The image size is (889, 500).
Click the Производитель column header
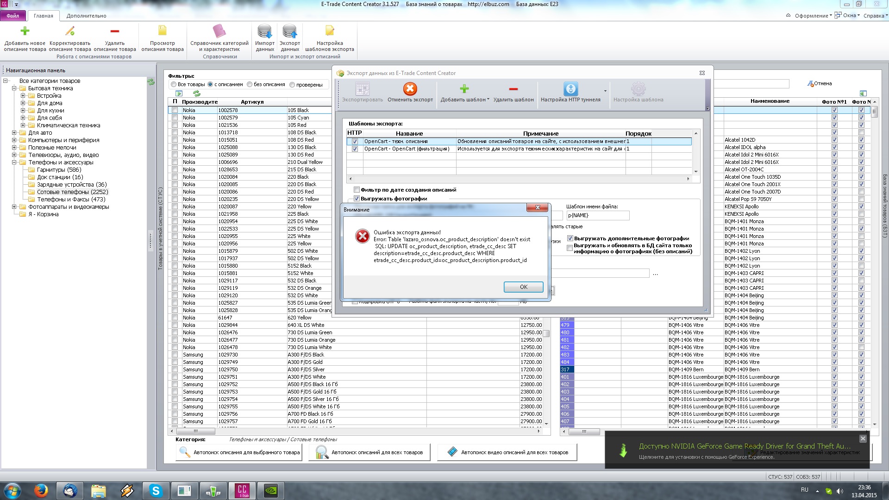tap(200, 101)
